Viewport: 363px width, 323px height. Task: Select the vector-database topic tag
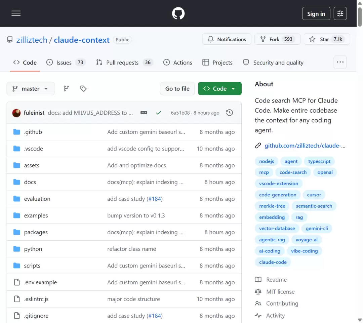[277, 228]
